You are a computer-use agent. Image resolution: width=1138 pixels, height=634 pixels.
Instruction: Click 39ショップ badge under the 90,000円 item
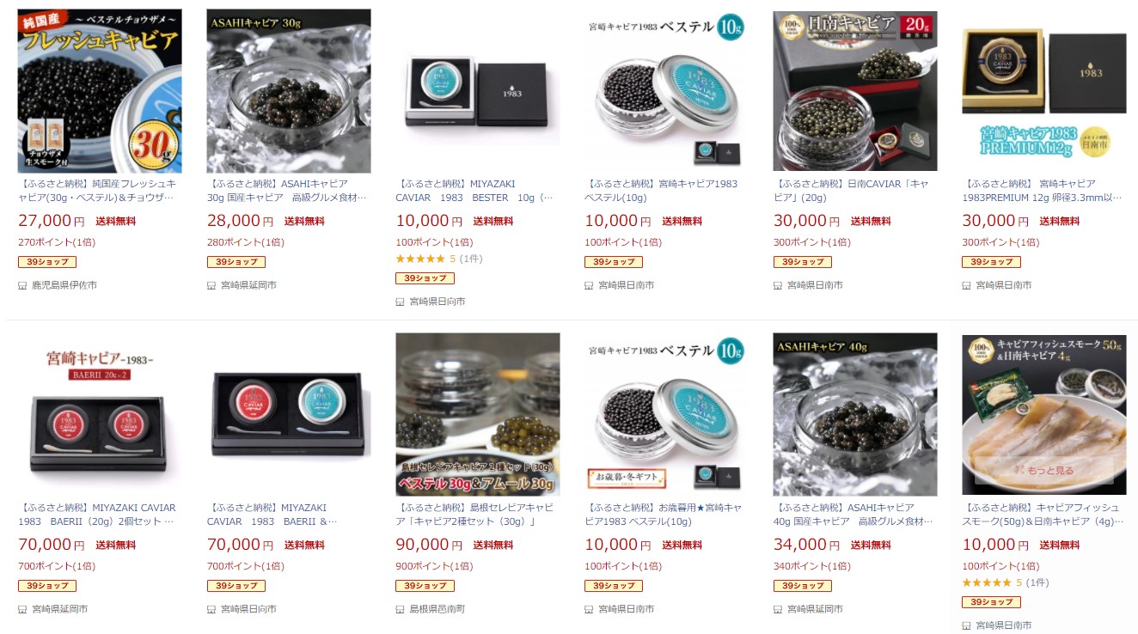[425, 586]
